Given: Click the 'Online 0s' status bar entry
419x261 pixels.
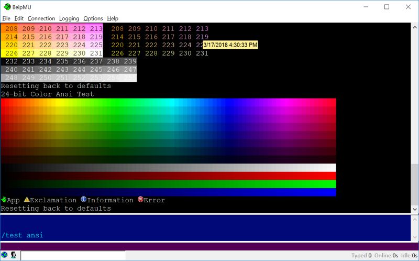Looking at the screenshot, I should [386, 255].
